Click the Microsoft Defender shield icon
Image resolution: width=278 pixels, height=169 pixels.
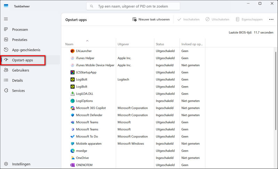click(x=72, y=115)
